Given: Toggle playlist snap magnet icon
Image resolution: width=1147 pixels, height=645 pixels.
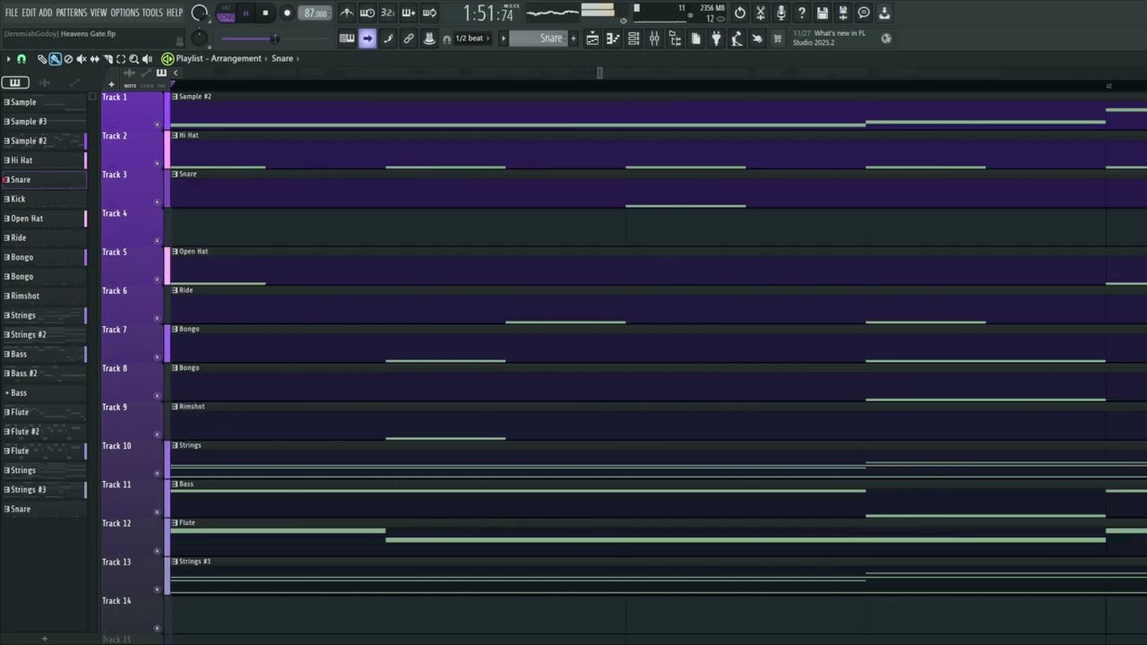Looking at the screenshot, I should [22, 59].
